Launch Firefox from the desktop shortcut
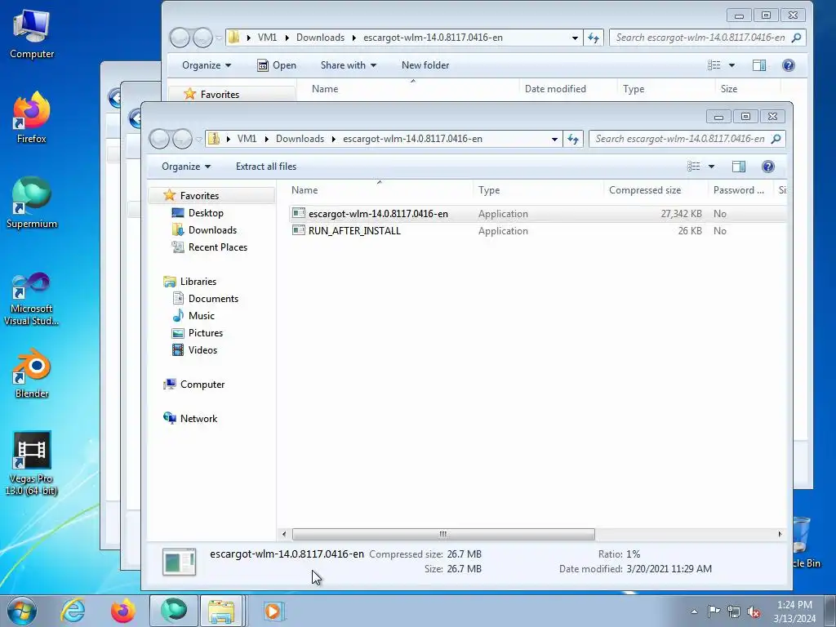Screen dimensions: 836x627 click(x=32, y=118)
